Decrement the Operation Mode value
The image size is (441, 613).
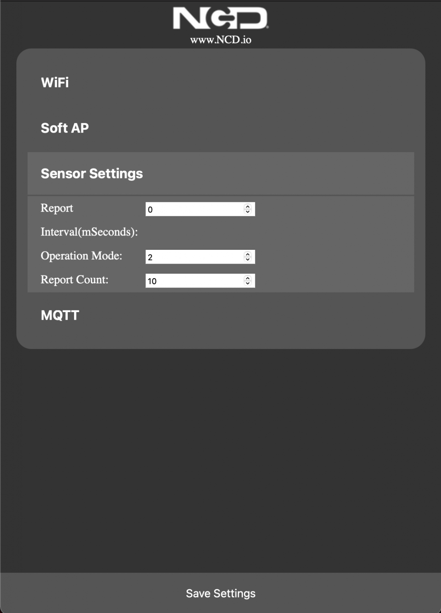[x=247, y=259]
